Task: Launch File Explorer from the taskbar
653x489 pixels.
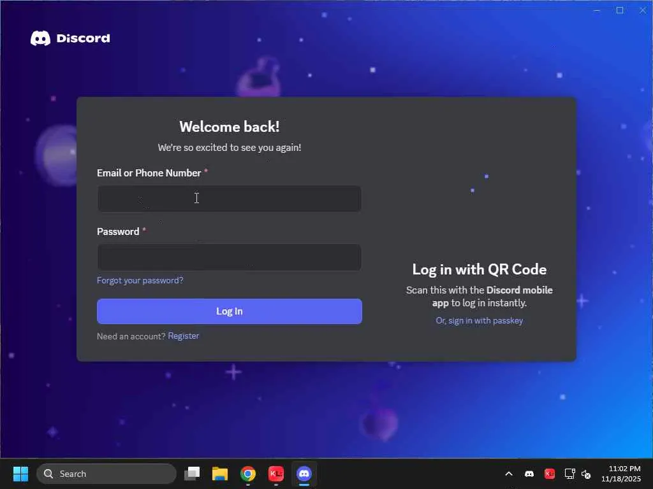Action: click(x=220, y=474)
